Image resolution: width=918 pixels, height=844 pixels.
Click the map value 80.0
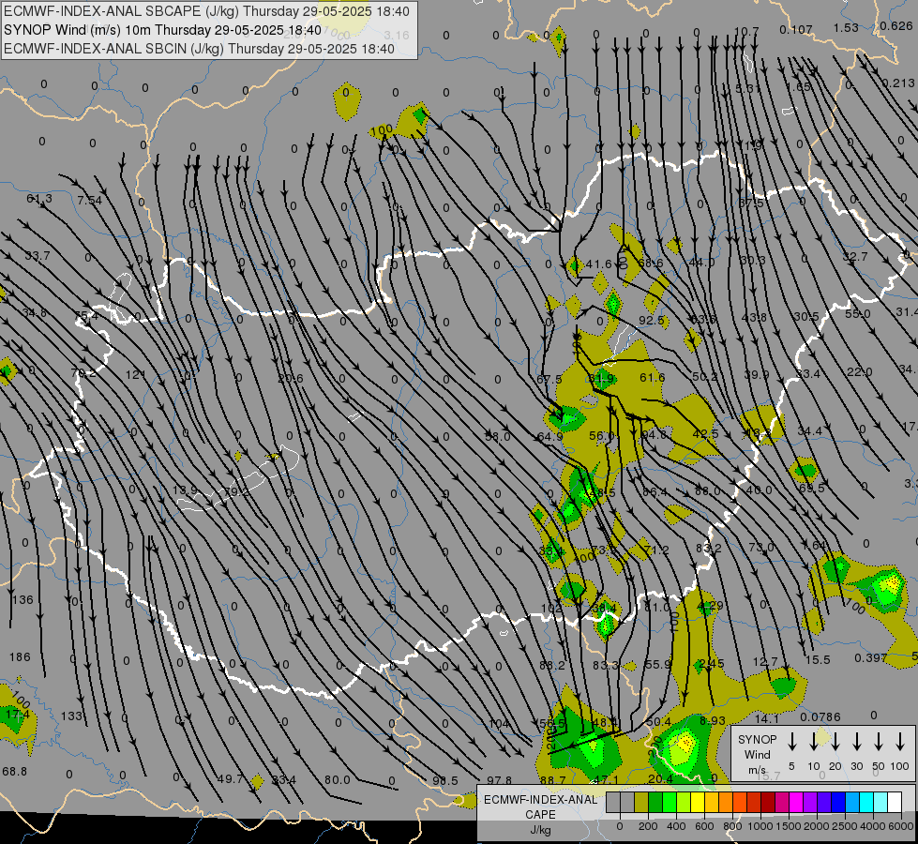coord(338,779)
